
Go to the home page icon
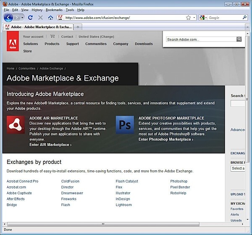tap(51, 18)
